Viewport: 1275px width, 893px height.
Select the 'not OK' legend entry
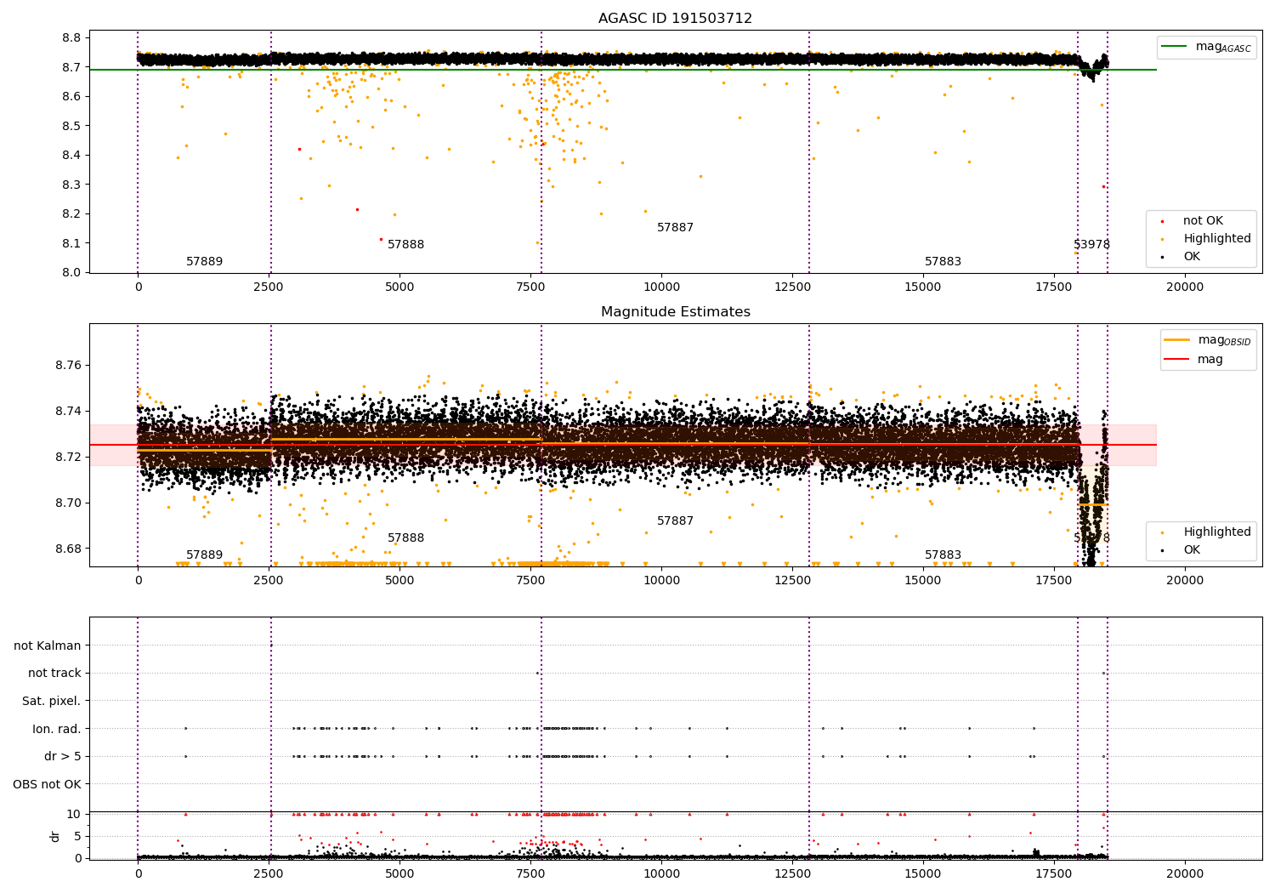[x=1203, y=221]
